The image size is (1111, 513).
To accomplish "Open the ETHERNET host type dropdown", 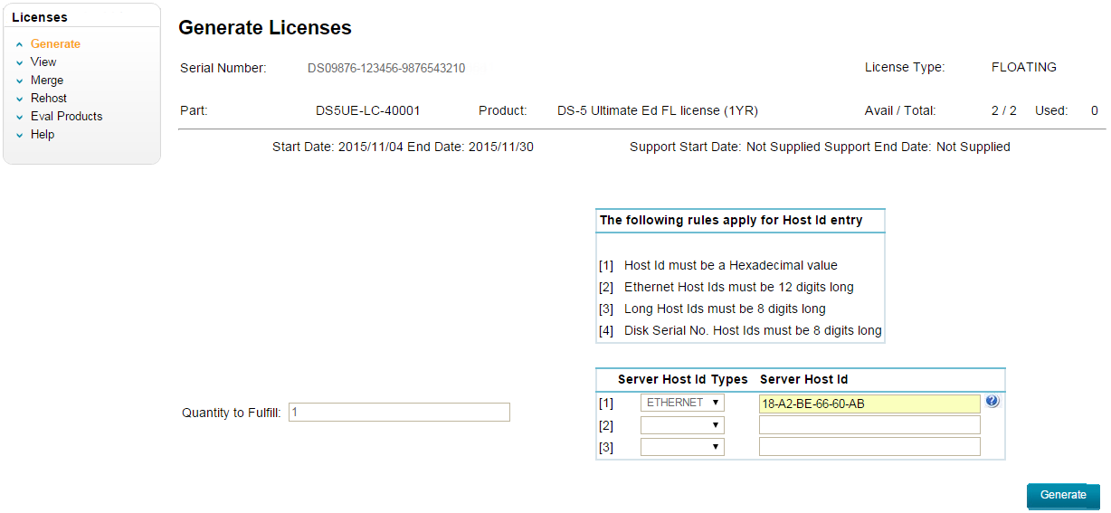I will pos(682,403).
